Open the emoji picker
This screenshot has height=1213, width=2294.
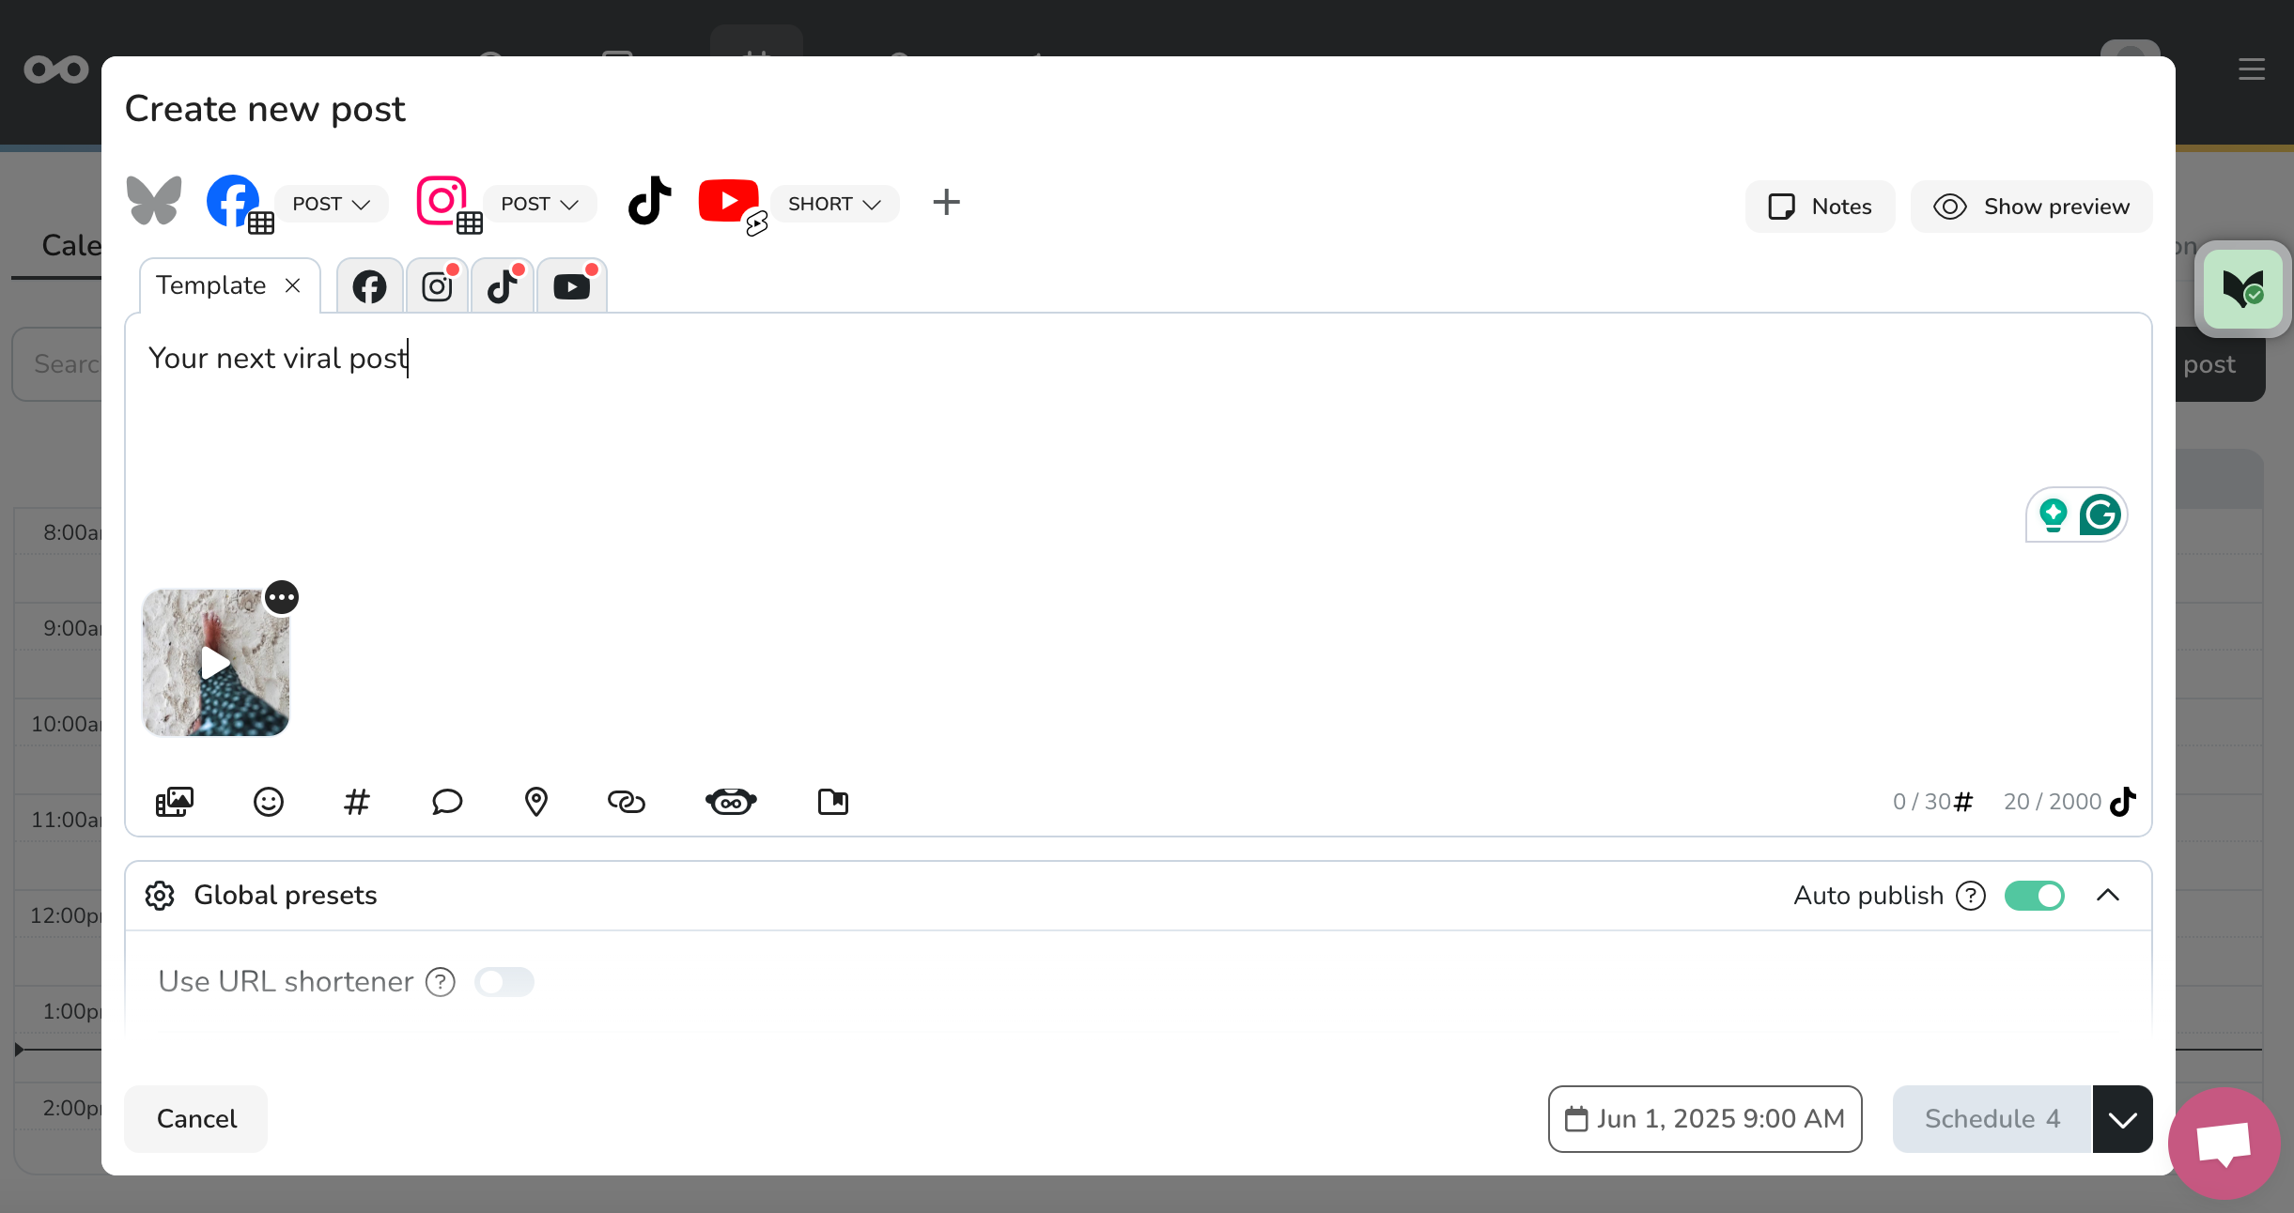tap(269, 802)
